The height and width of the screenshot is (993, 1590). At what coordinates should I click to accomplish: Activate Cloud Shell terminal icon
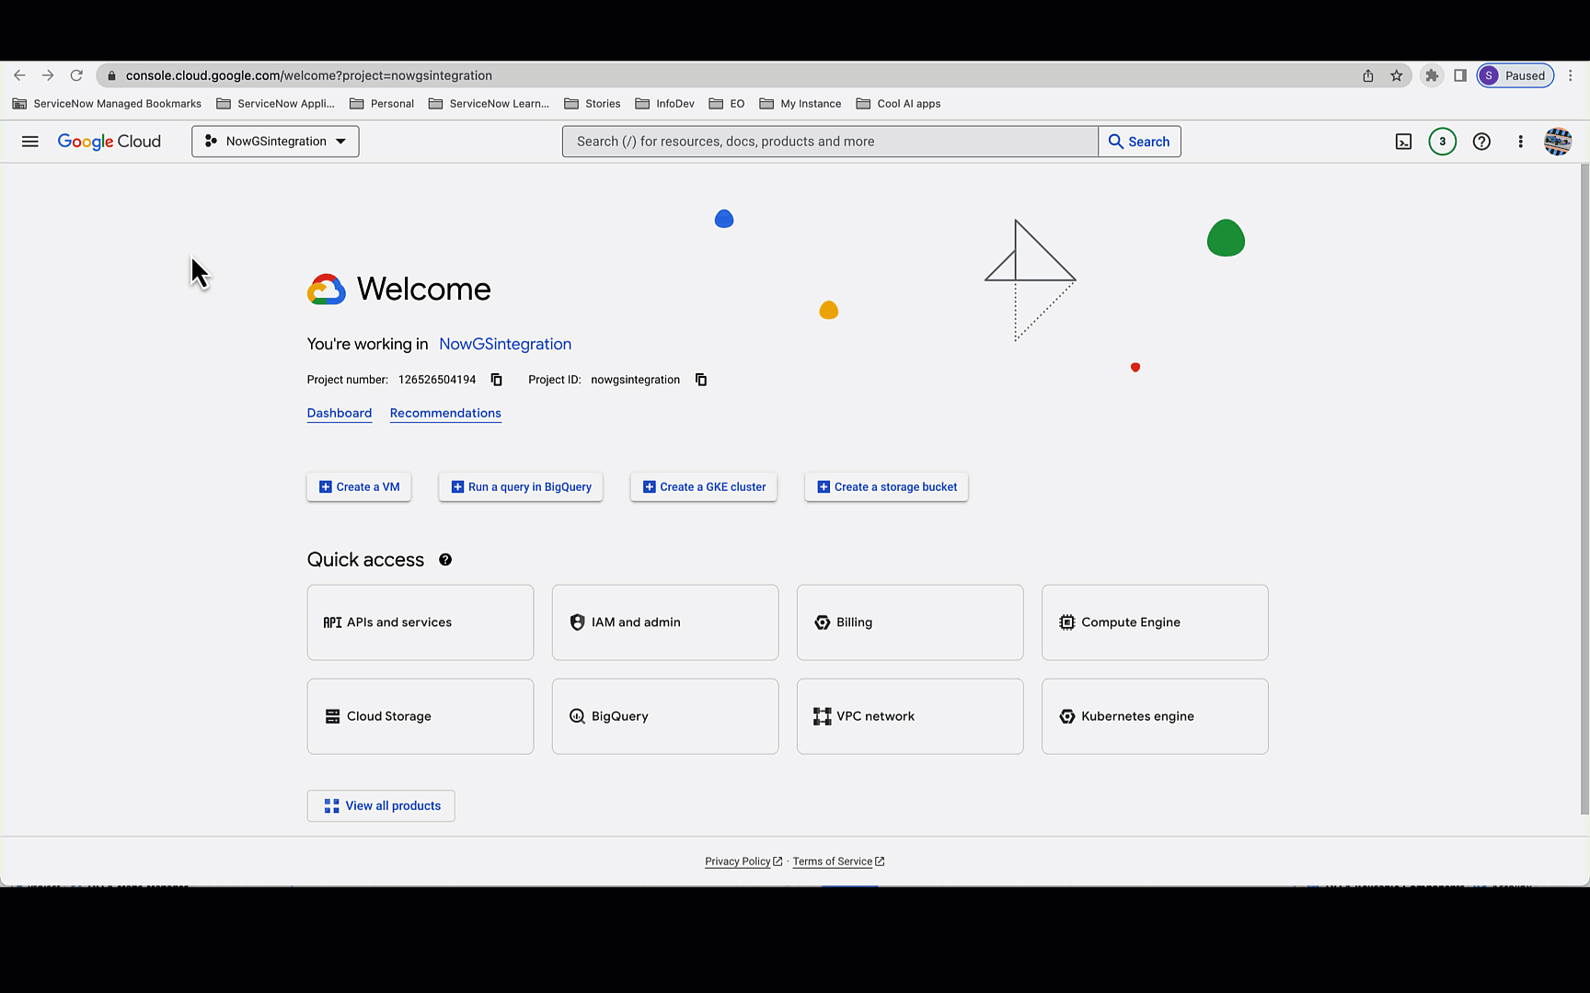[1403, 142]
